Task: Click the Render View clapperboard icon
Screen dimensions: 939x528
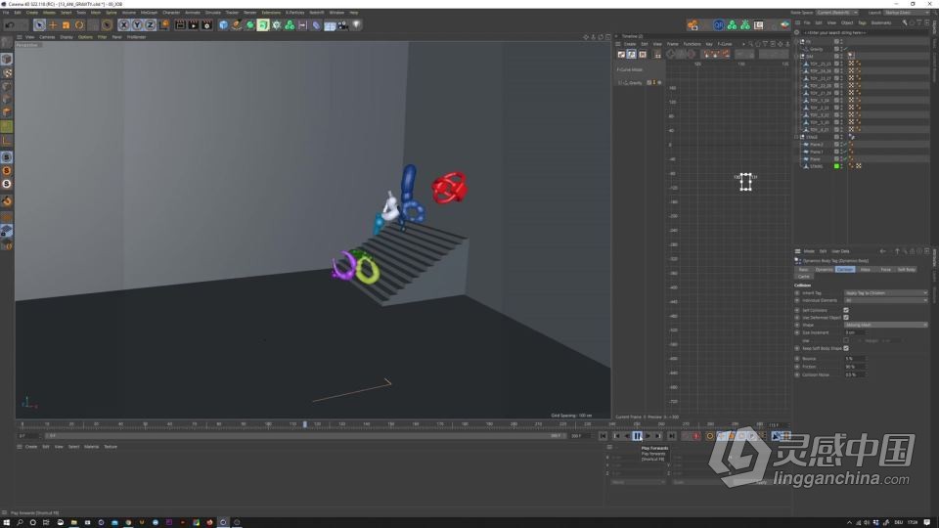Action: (180, 25)
